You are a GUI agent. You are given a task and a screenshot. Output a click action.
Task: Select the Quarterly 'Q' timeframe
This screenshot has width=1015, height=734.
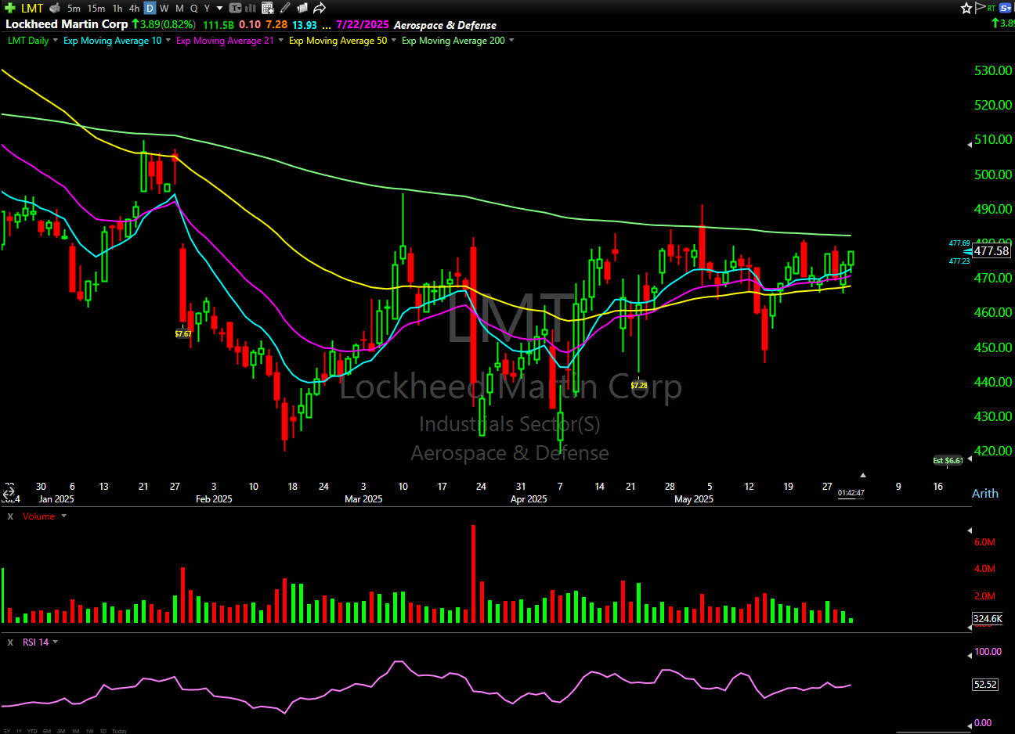[x=193, y=9]
